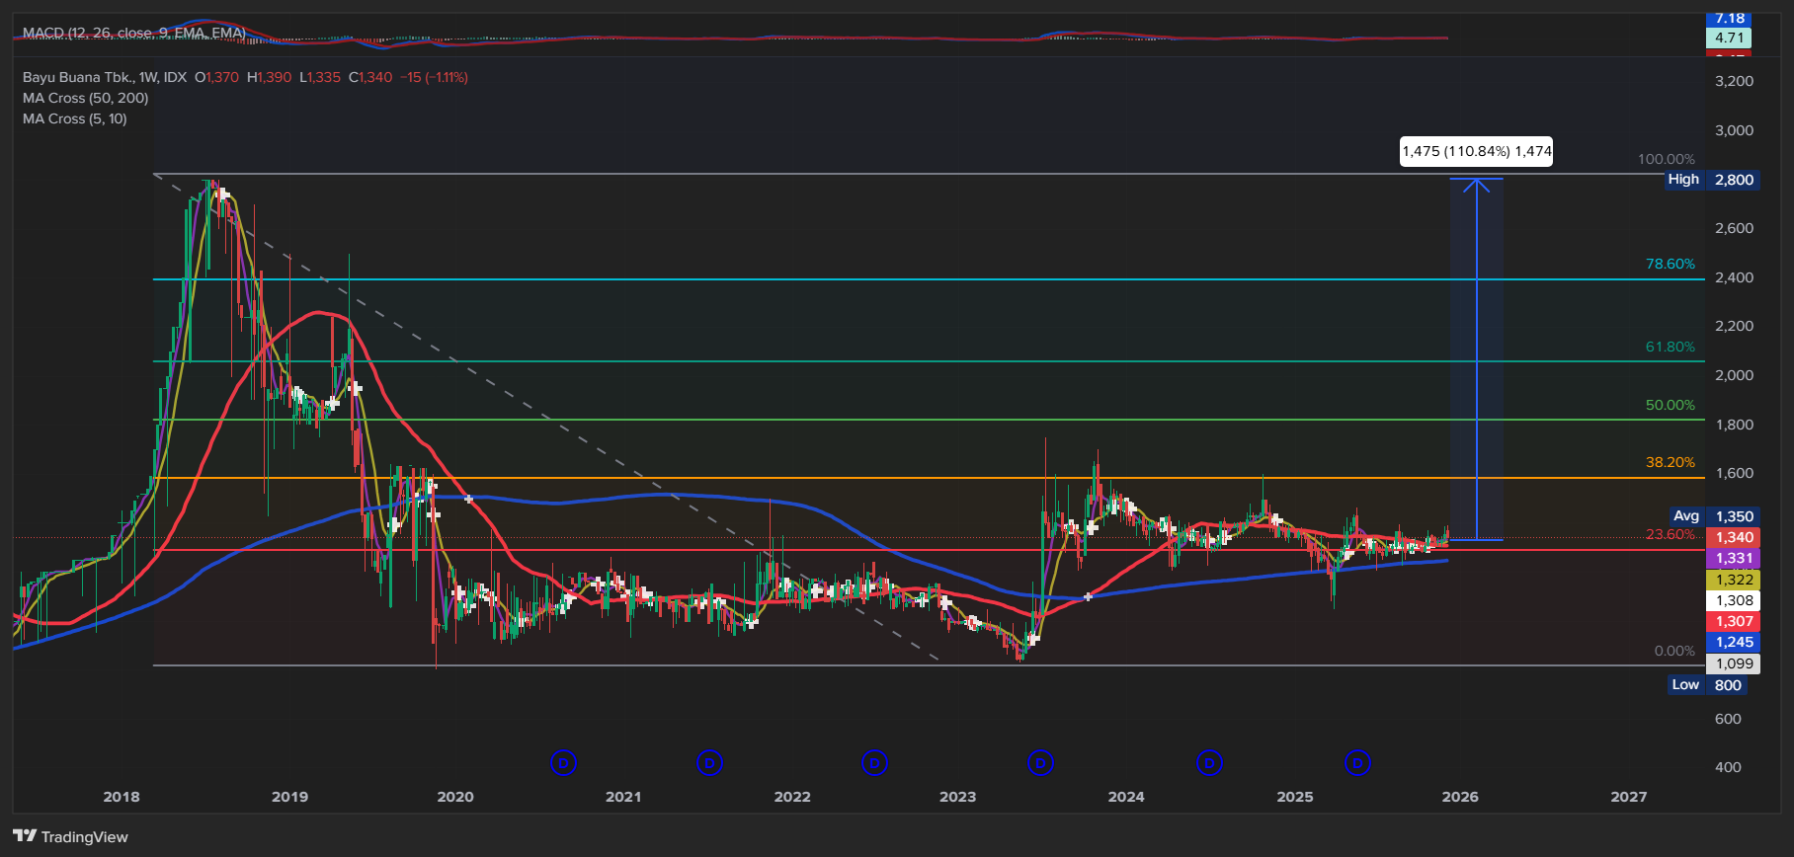Click the 2026 label on time axis

coord(1460,797)
